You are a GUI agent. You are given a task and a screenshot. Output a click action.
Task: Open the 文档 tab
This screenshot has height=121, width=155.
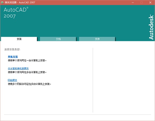[58, 39]
